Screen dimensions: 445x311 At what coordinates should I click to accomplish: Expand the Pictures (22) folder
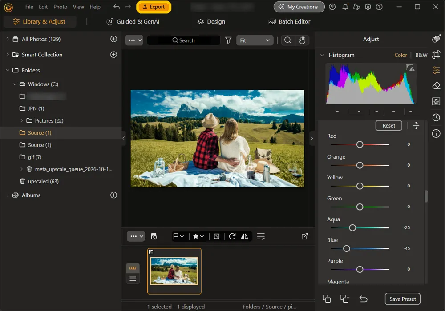21,120
